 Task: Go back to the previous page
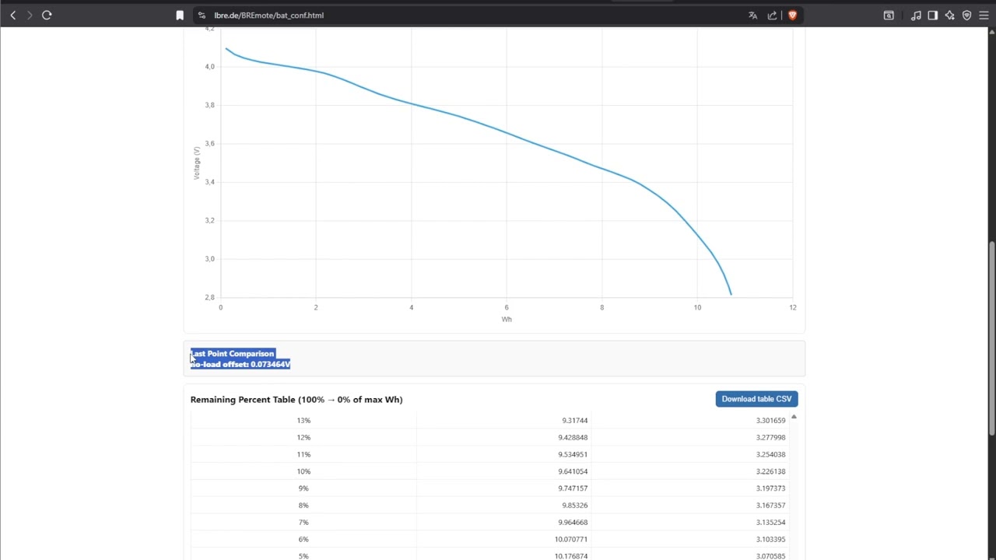[12, 15]
